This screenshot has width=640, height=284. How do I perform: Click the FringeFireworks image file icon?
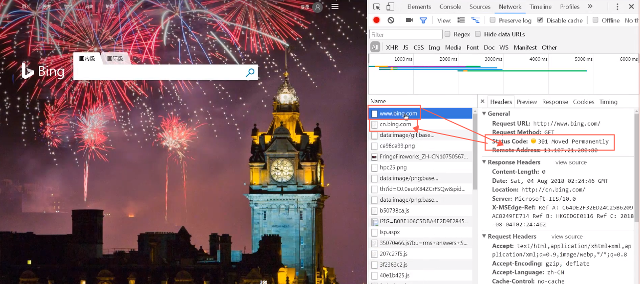click(374, 156)
